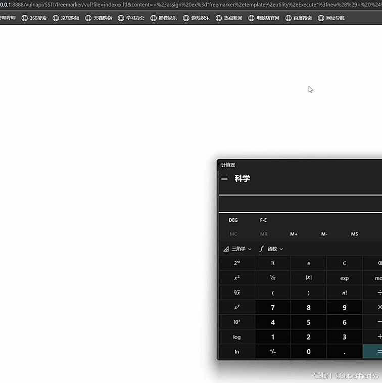Open the 影音娱乐 bookmark
Screen dimensions: 382x383
pos(164,18)
